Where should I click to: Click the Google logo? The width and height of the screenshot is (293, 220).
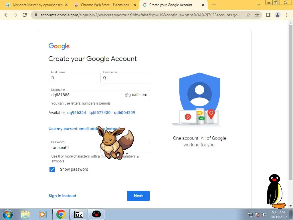pos(59,46)
